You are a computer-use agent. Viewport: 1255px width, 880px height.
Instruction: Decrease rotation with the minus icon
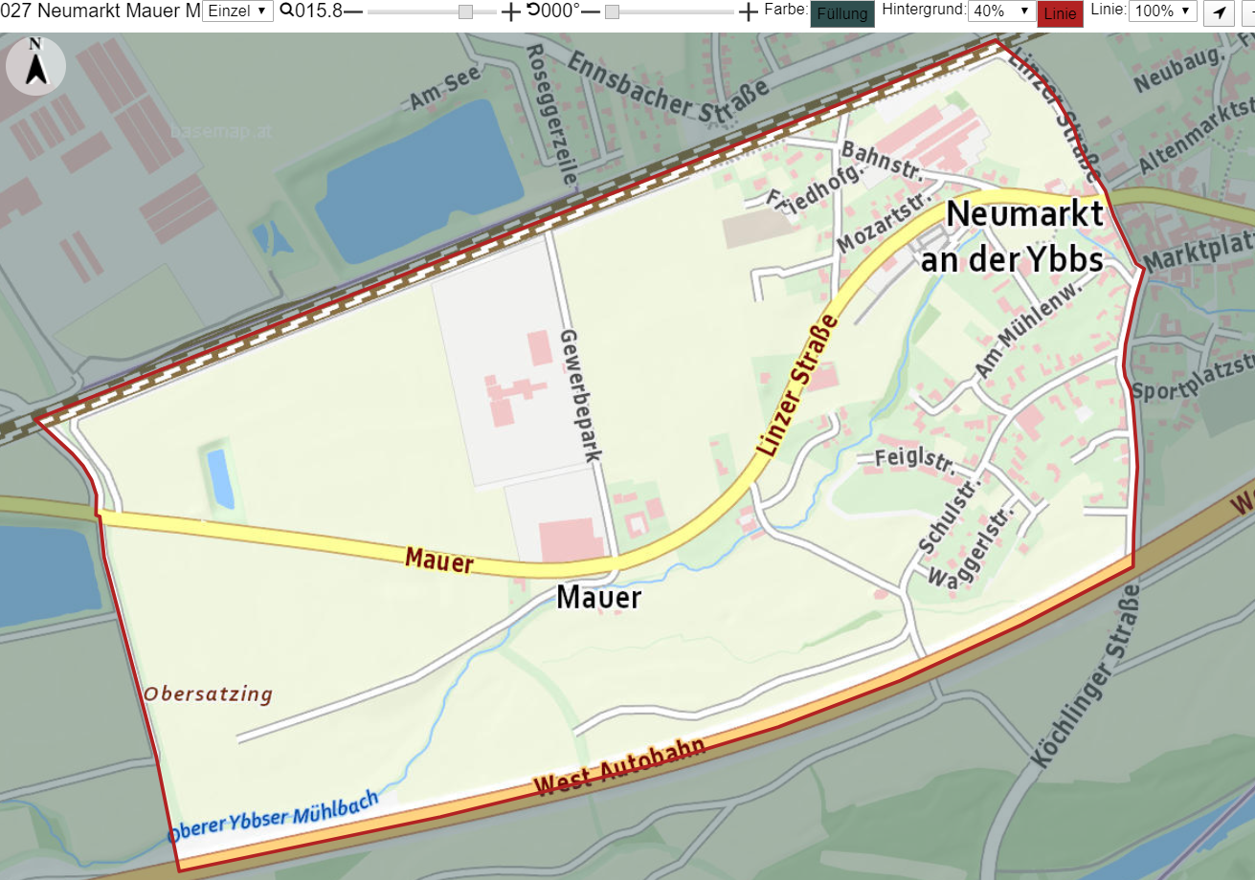pyautogui.click(x=591, y=11)
